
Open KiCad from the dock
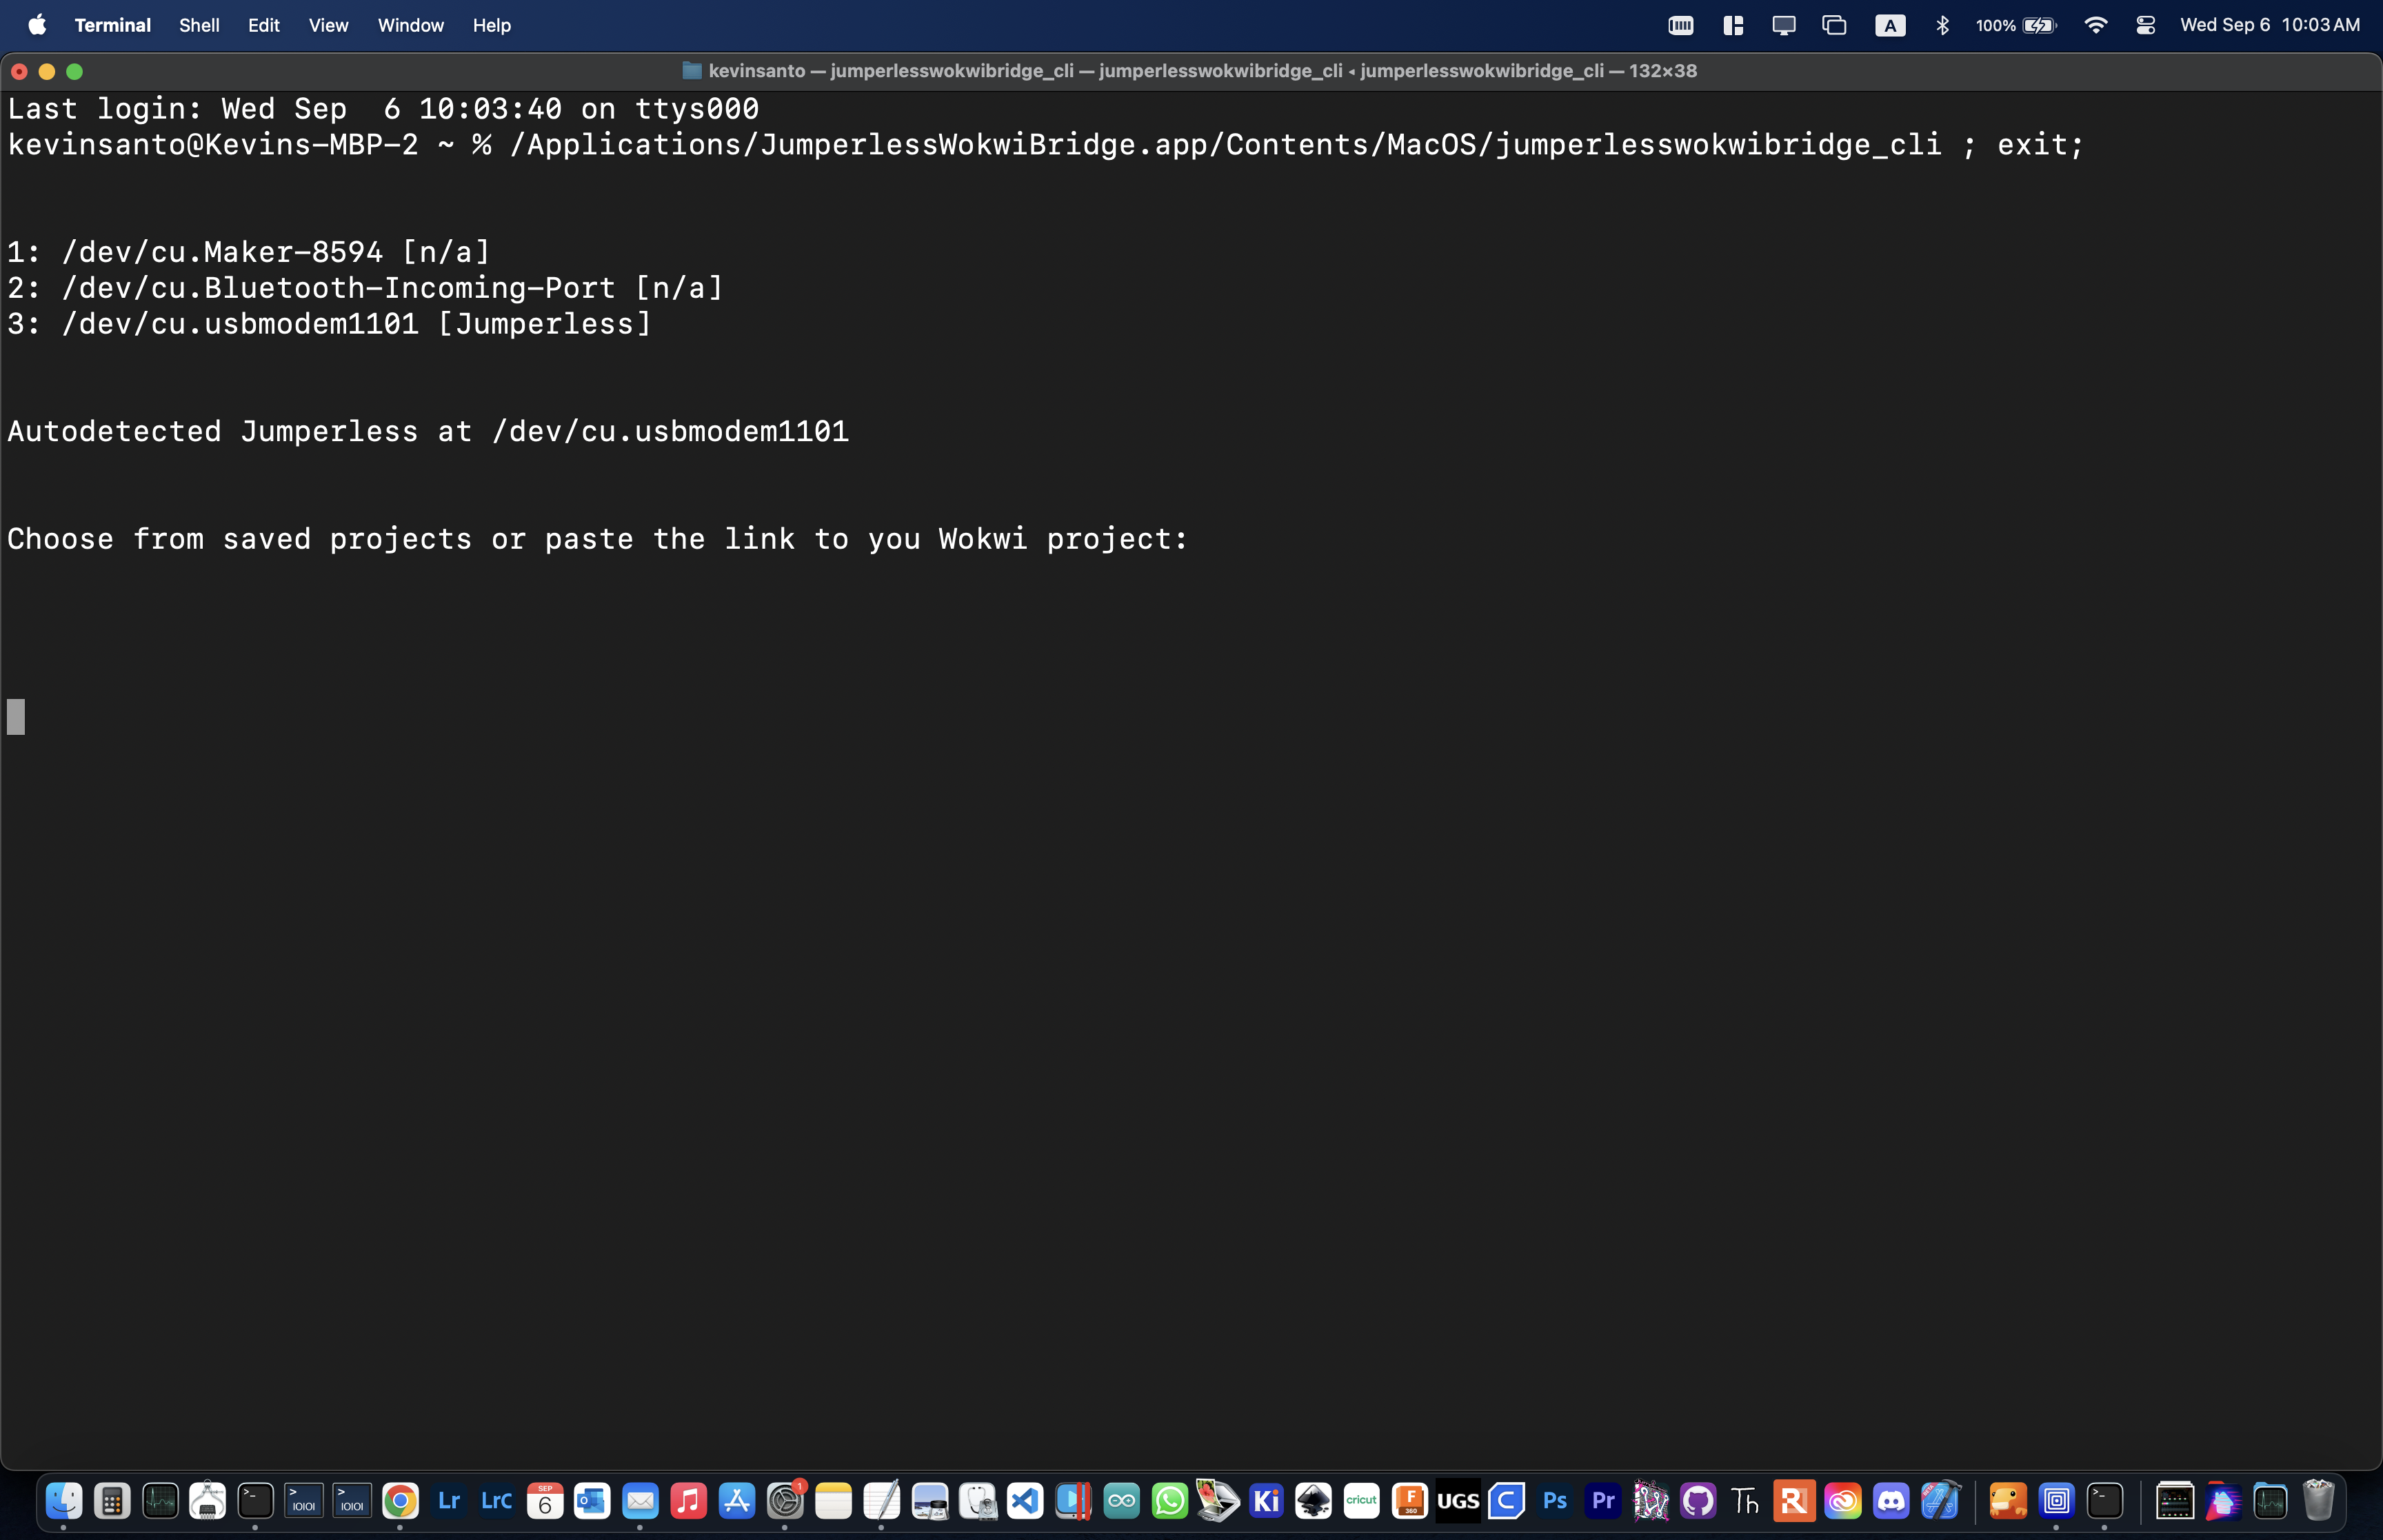click(1266, 1501)
